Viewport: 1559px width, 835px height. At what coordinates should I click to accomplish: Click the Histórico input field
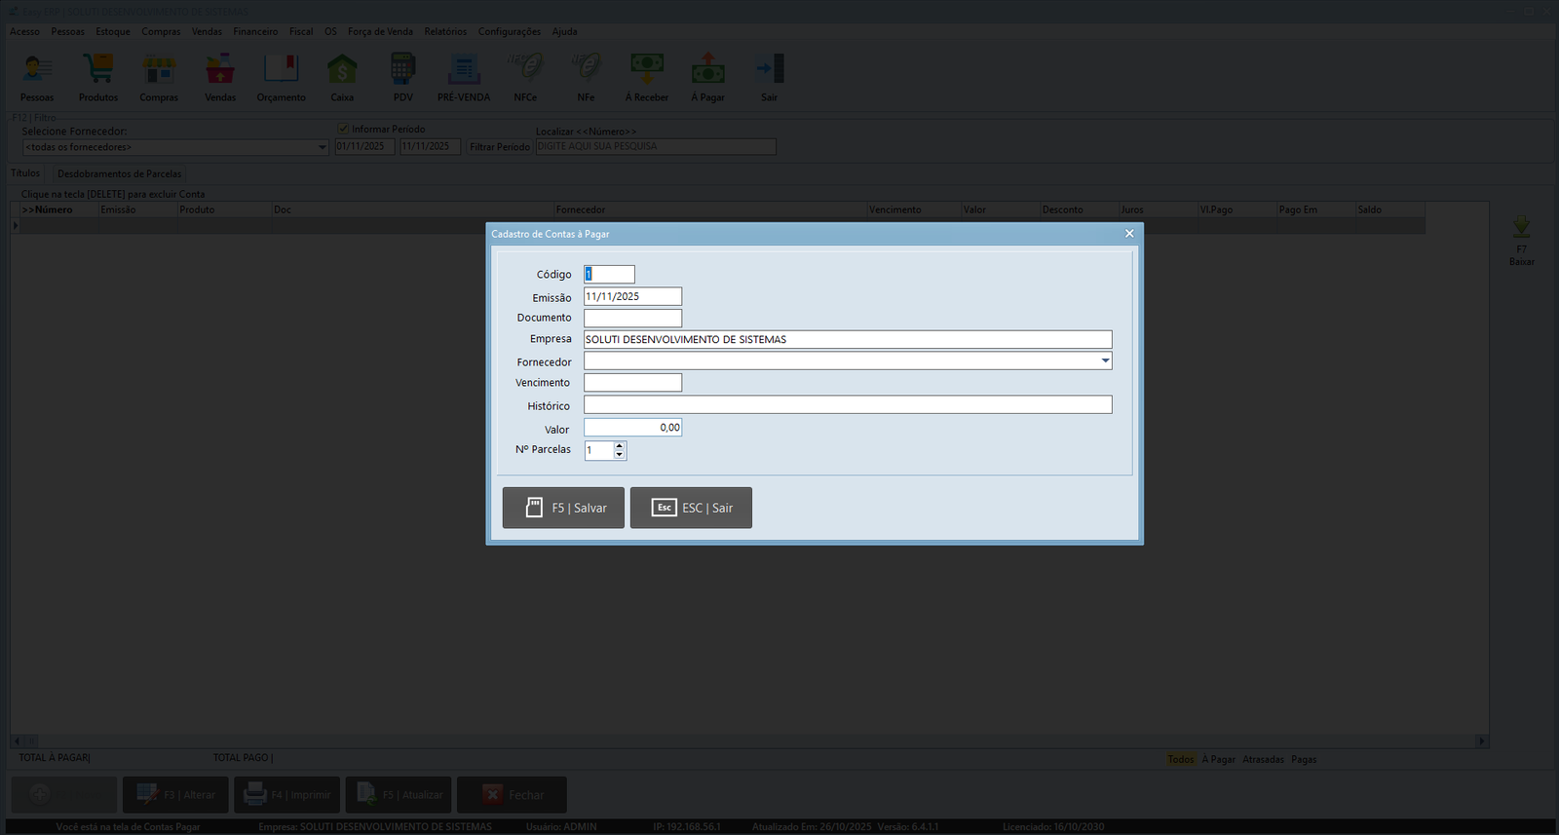coord(847,405)
